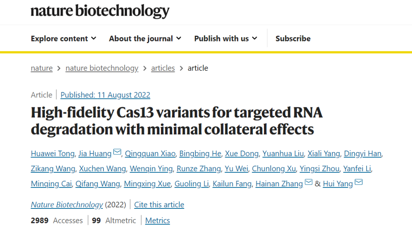Screen dimensions: 412x232
Task: Click the envelope icon next to Hainan Zhang
Action: (309, 183)
